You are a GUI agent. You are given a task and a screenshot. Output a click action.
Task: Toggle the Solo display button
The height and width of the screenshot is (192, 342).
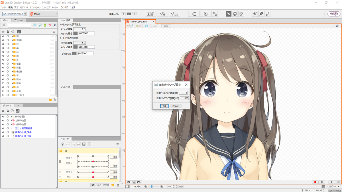(x=166, y=26)
